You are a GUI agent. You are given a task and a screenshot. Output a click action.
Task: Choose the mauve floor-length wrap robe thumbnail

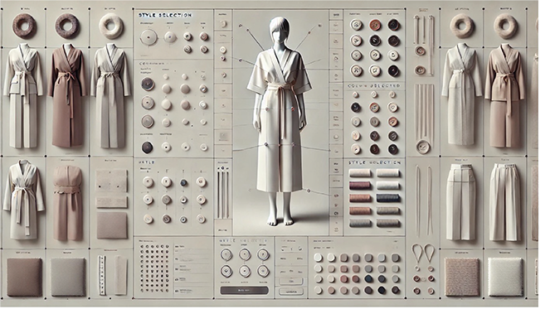coord(67,96)
